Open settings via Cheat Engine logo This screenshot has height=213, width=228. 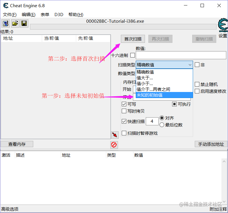(223, 25)
